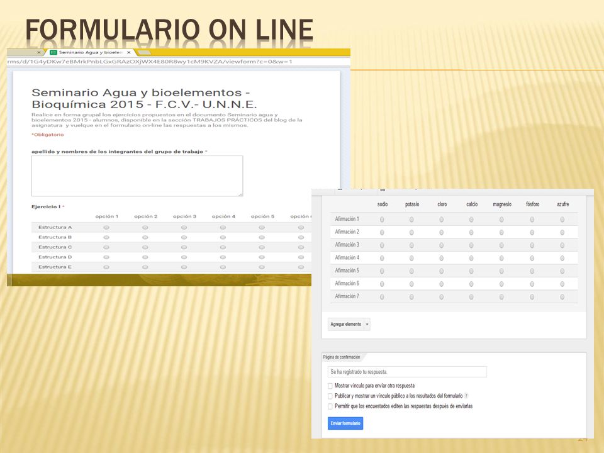Click the 'Afirmación 4' row label
The width and height of the screenshot is (604, 453).
pyautogui.click(x=347, y=257)
